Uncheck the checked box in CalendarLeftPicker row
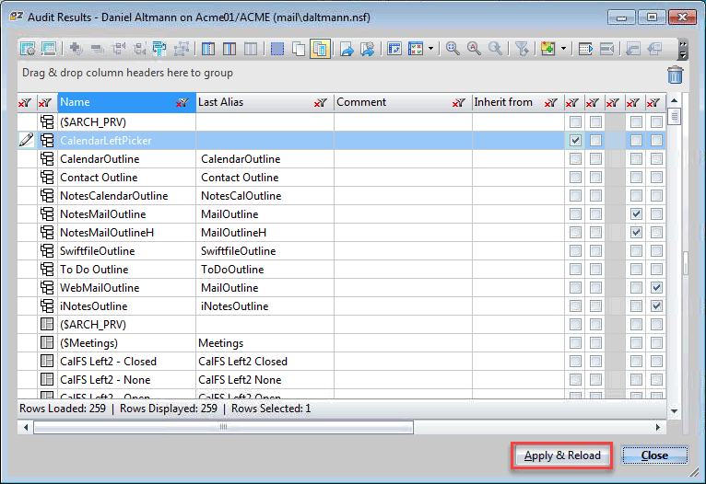The width and height of the screenshot is (706, 484). [x=575, y=141]
